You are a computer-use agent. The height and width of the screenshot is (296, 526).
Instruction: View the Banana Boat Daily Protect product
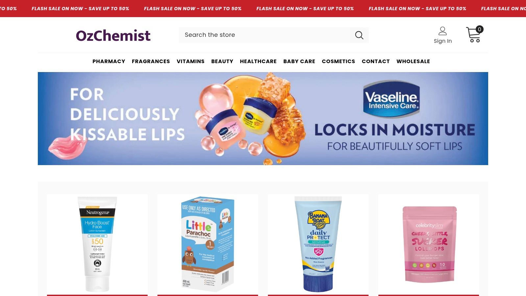(x=318, y=244)
